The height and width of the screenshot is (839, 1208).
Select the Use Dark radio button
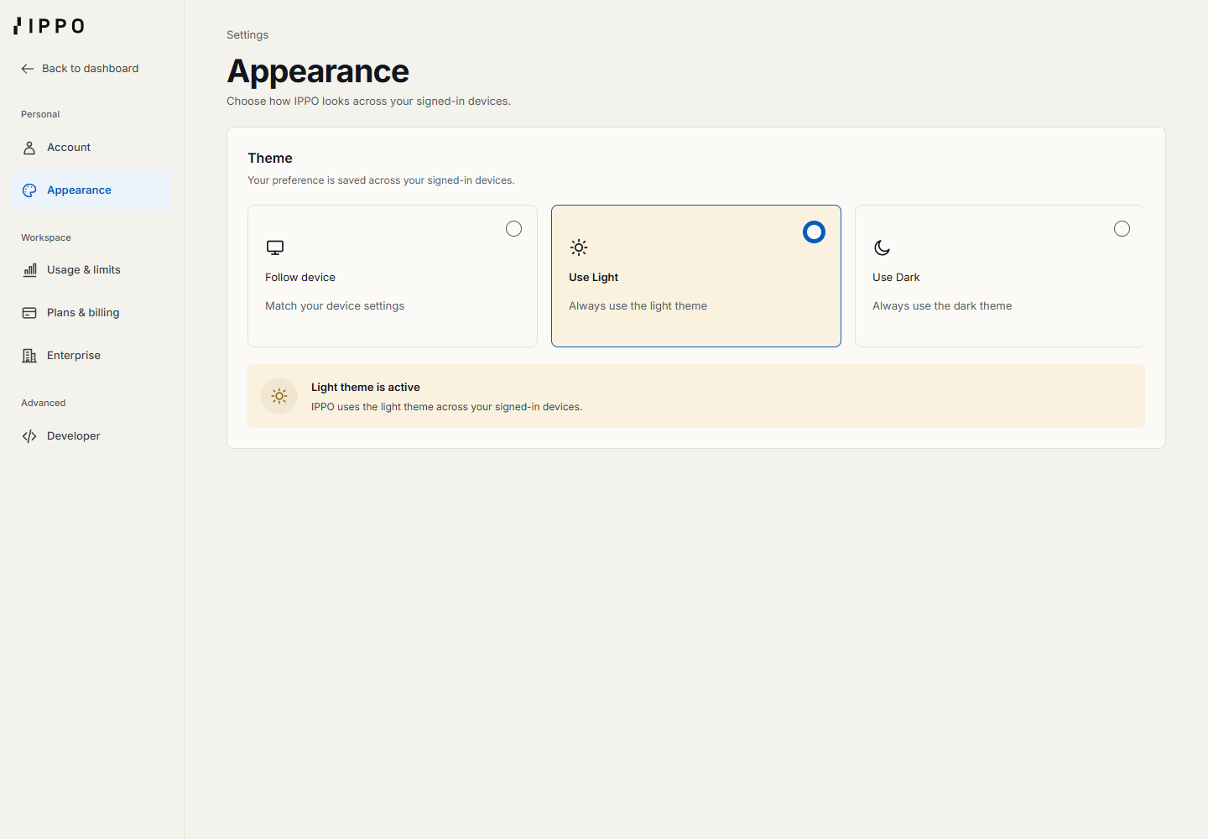point(1122,229)
